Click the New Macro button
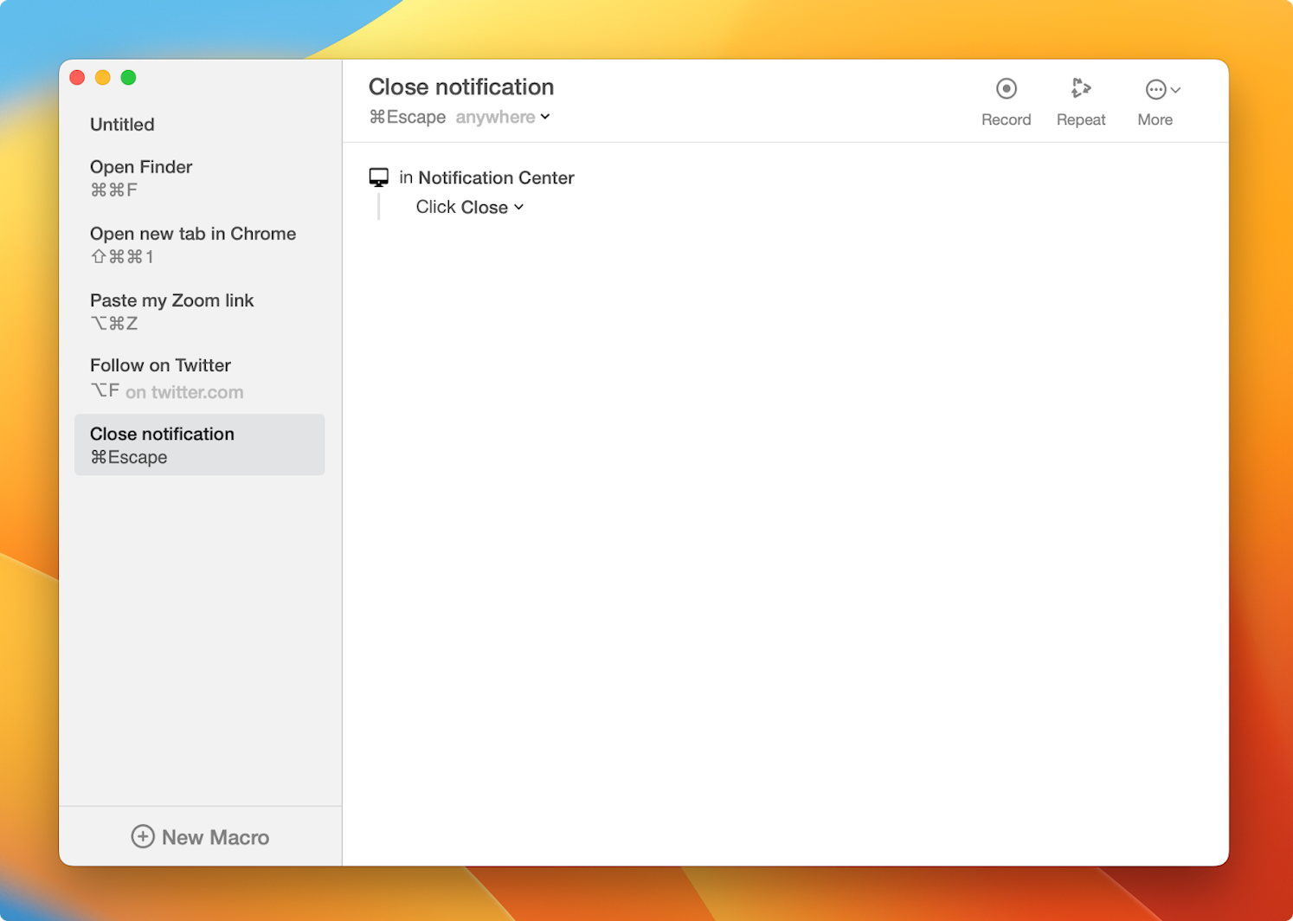 [200, 837]
